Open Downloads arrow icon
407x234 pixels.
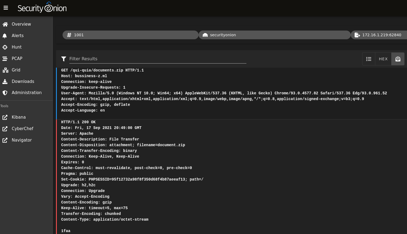tap(5, 82)
